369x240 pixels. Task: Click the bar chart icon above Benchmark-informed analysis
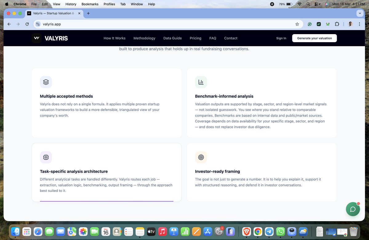201,82
